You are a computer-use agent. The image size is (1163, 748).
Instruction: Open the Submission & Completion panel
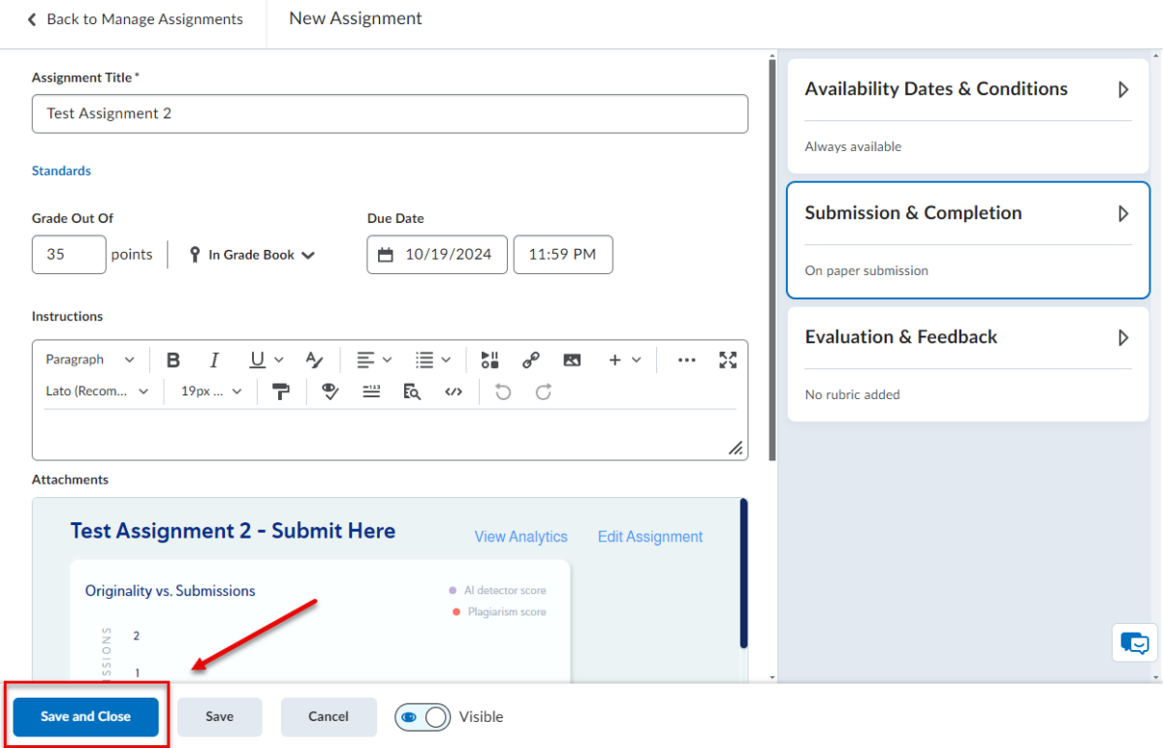[967, 213]
